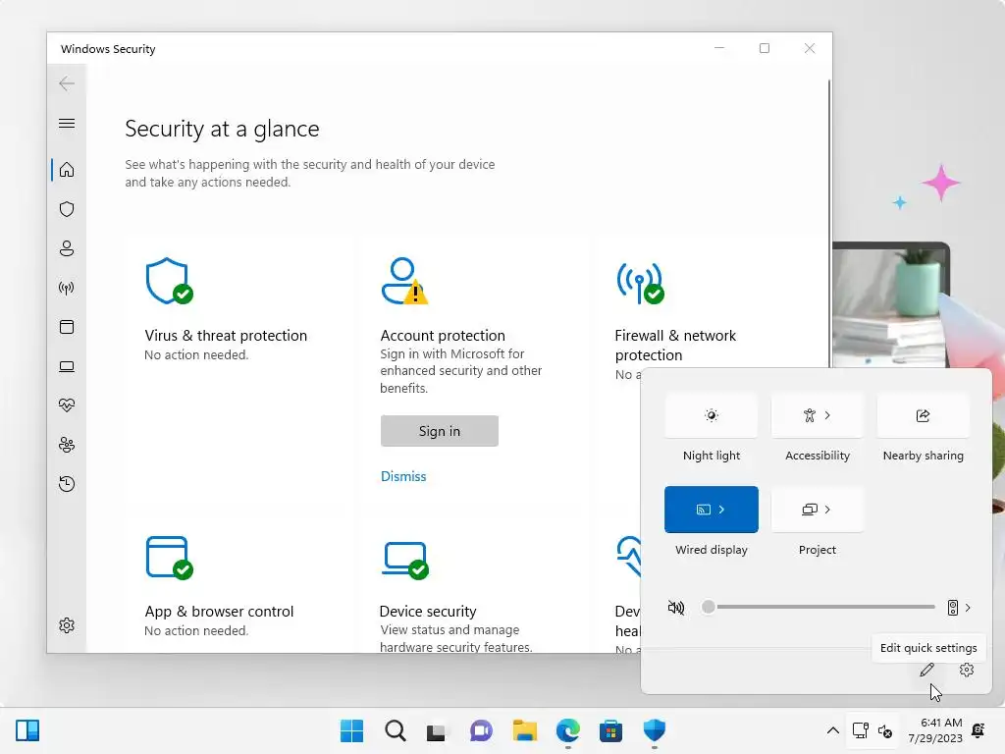Show hidden icons with the tray chevron

pyautogui.click(x=832, y=730)
